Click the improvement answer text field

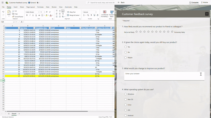(x=164, y=76)
